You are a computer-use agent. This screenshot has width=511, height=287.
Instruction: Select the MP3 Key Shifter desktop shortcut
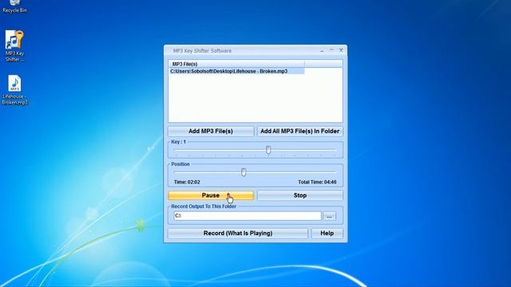pyautogui.click(x=14, y=46)
